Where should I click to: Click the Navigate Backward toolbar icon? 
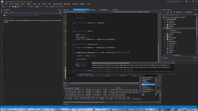pyautogui.click(x=3, y=6)
